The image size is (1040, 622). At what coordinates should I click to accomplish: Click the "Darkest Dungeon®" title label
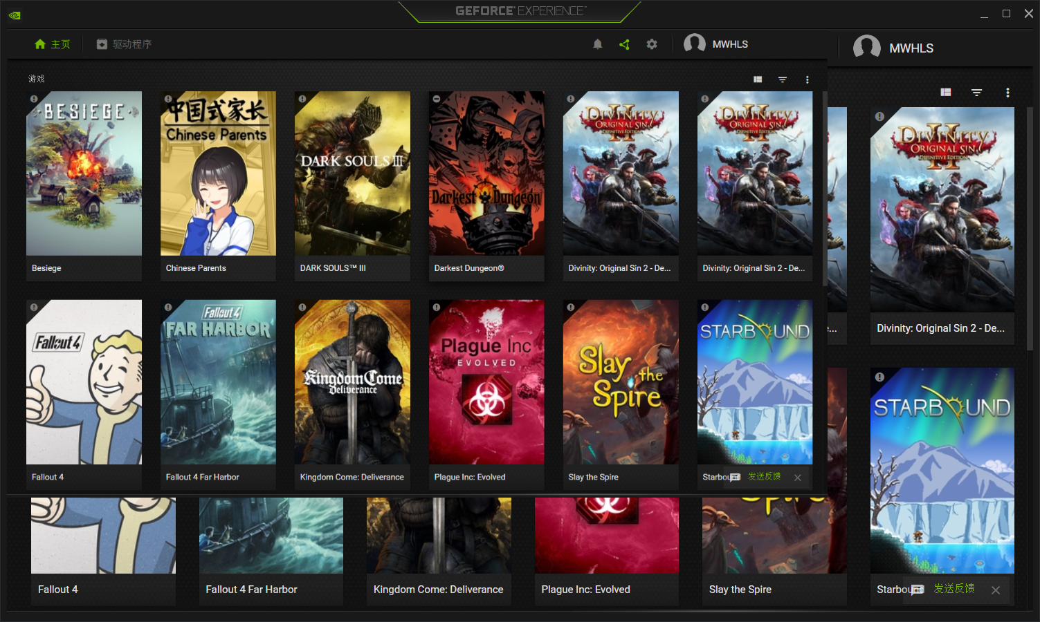click(469, 268)
